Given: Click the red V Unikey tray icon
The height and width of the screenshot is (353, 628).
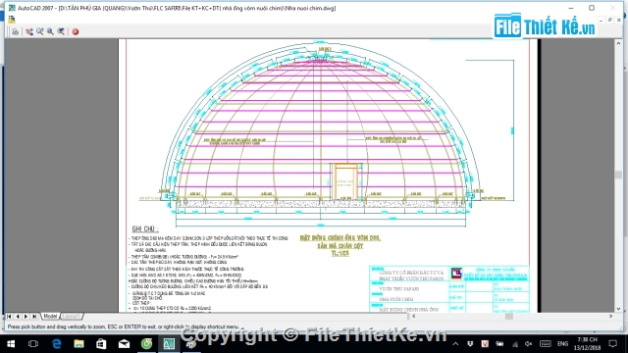Looking at the screenshot, I should point(485,344).
